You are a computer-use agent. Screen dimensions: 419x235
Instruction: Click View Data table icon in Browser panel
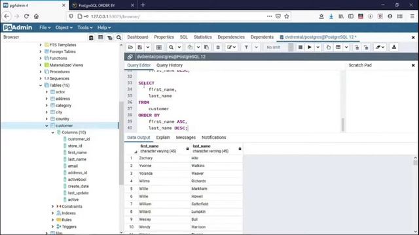pyautogui.click(x=100, y=38)
